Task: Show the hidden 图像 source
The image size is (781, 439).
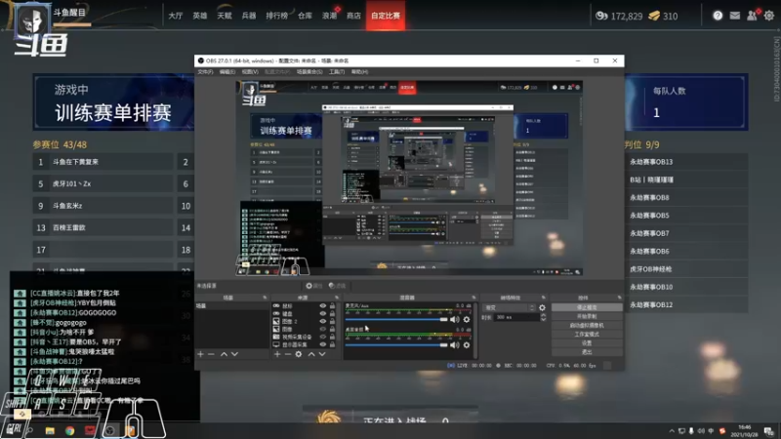Action: tap(323, 329)
